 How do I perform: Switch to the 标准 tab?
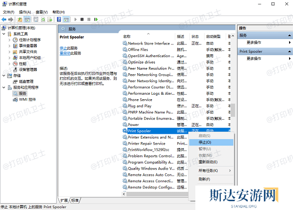(x=75, y=200)
